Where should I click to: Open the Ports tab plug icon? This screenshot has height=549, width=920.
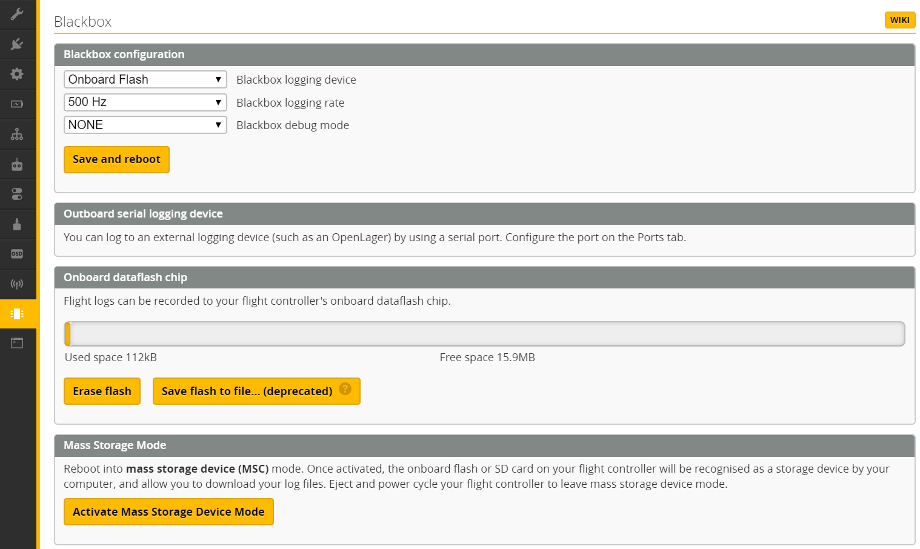click(17, 44)
